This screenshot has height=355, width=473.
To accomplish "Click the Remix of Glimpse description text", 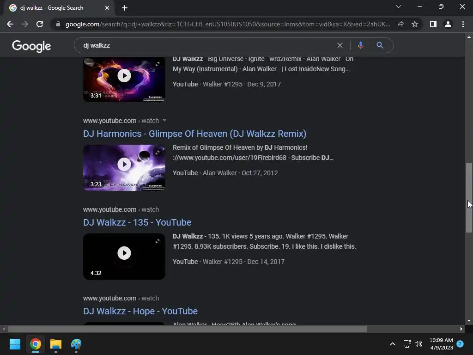I will tap(253, 153).
